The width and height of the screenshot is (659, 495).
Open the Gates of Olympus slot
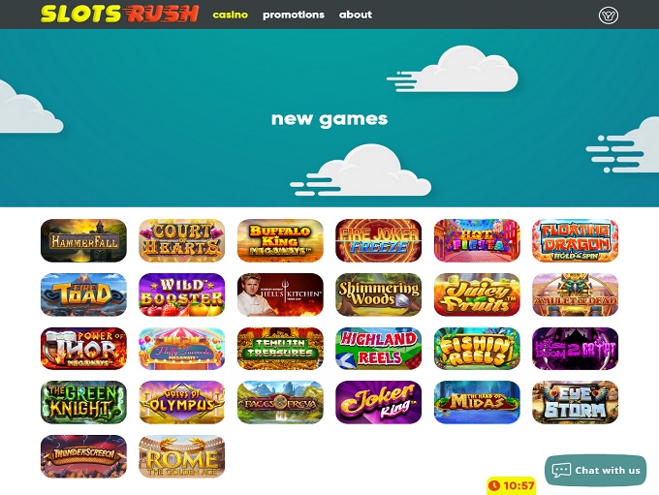(x=182, y=402)
